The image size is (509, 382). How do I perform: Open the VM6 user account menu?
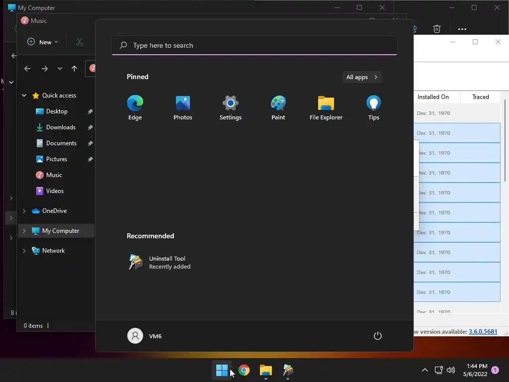tap(145, 336)
